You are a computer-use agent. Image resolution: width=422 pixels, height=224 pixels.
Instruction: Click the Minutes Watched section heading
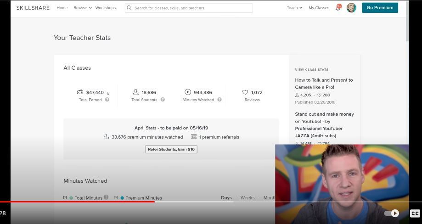[85, 181]
